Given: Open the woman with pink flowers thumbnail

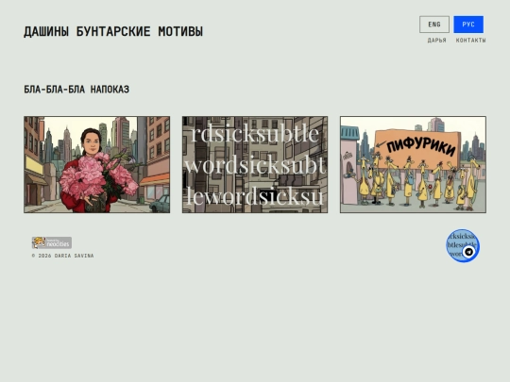Looking at the screenshot, I should [x=97, y=165].
